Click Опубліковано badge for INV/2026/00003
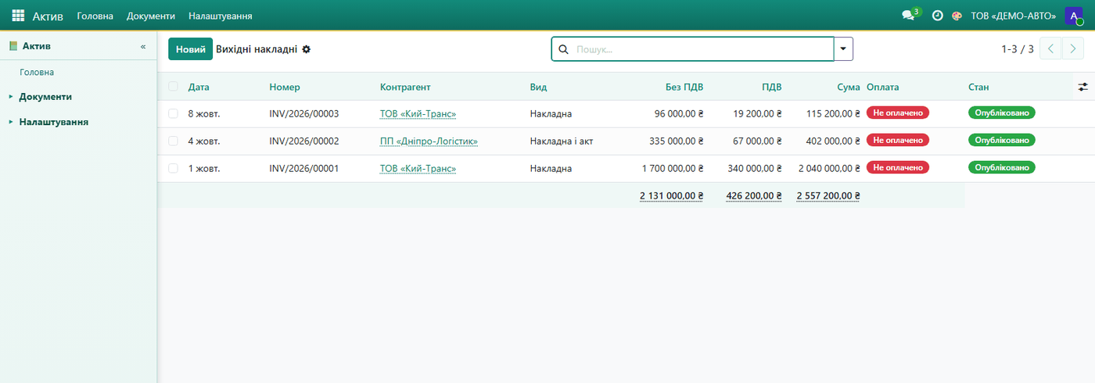 [1002, 113]
